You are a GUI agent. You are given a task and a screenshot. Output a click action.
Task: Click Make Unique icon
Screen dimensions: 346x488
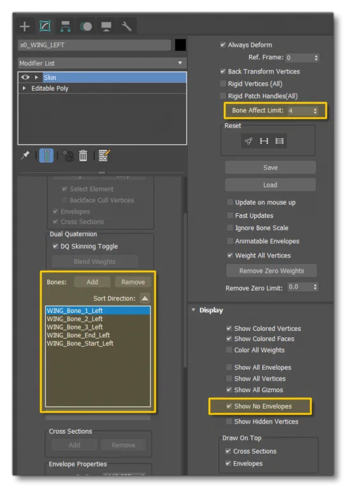[x=68, y=156]
